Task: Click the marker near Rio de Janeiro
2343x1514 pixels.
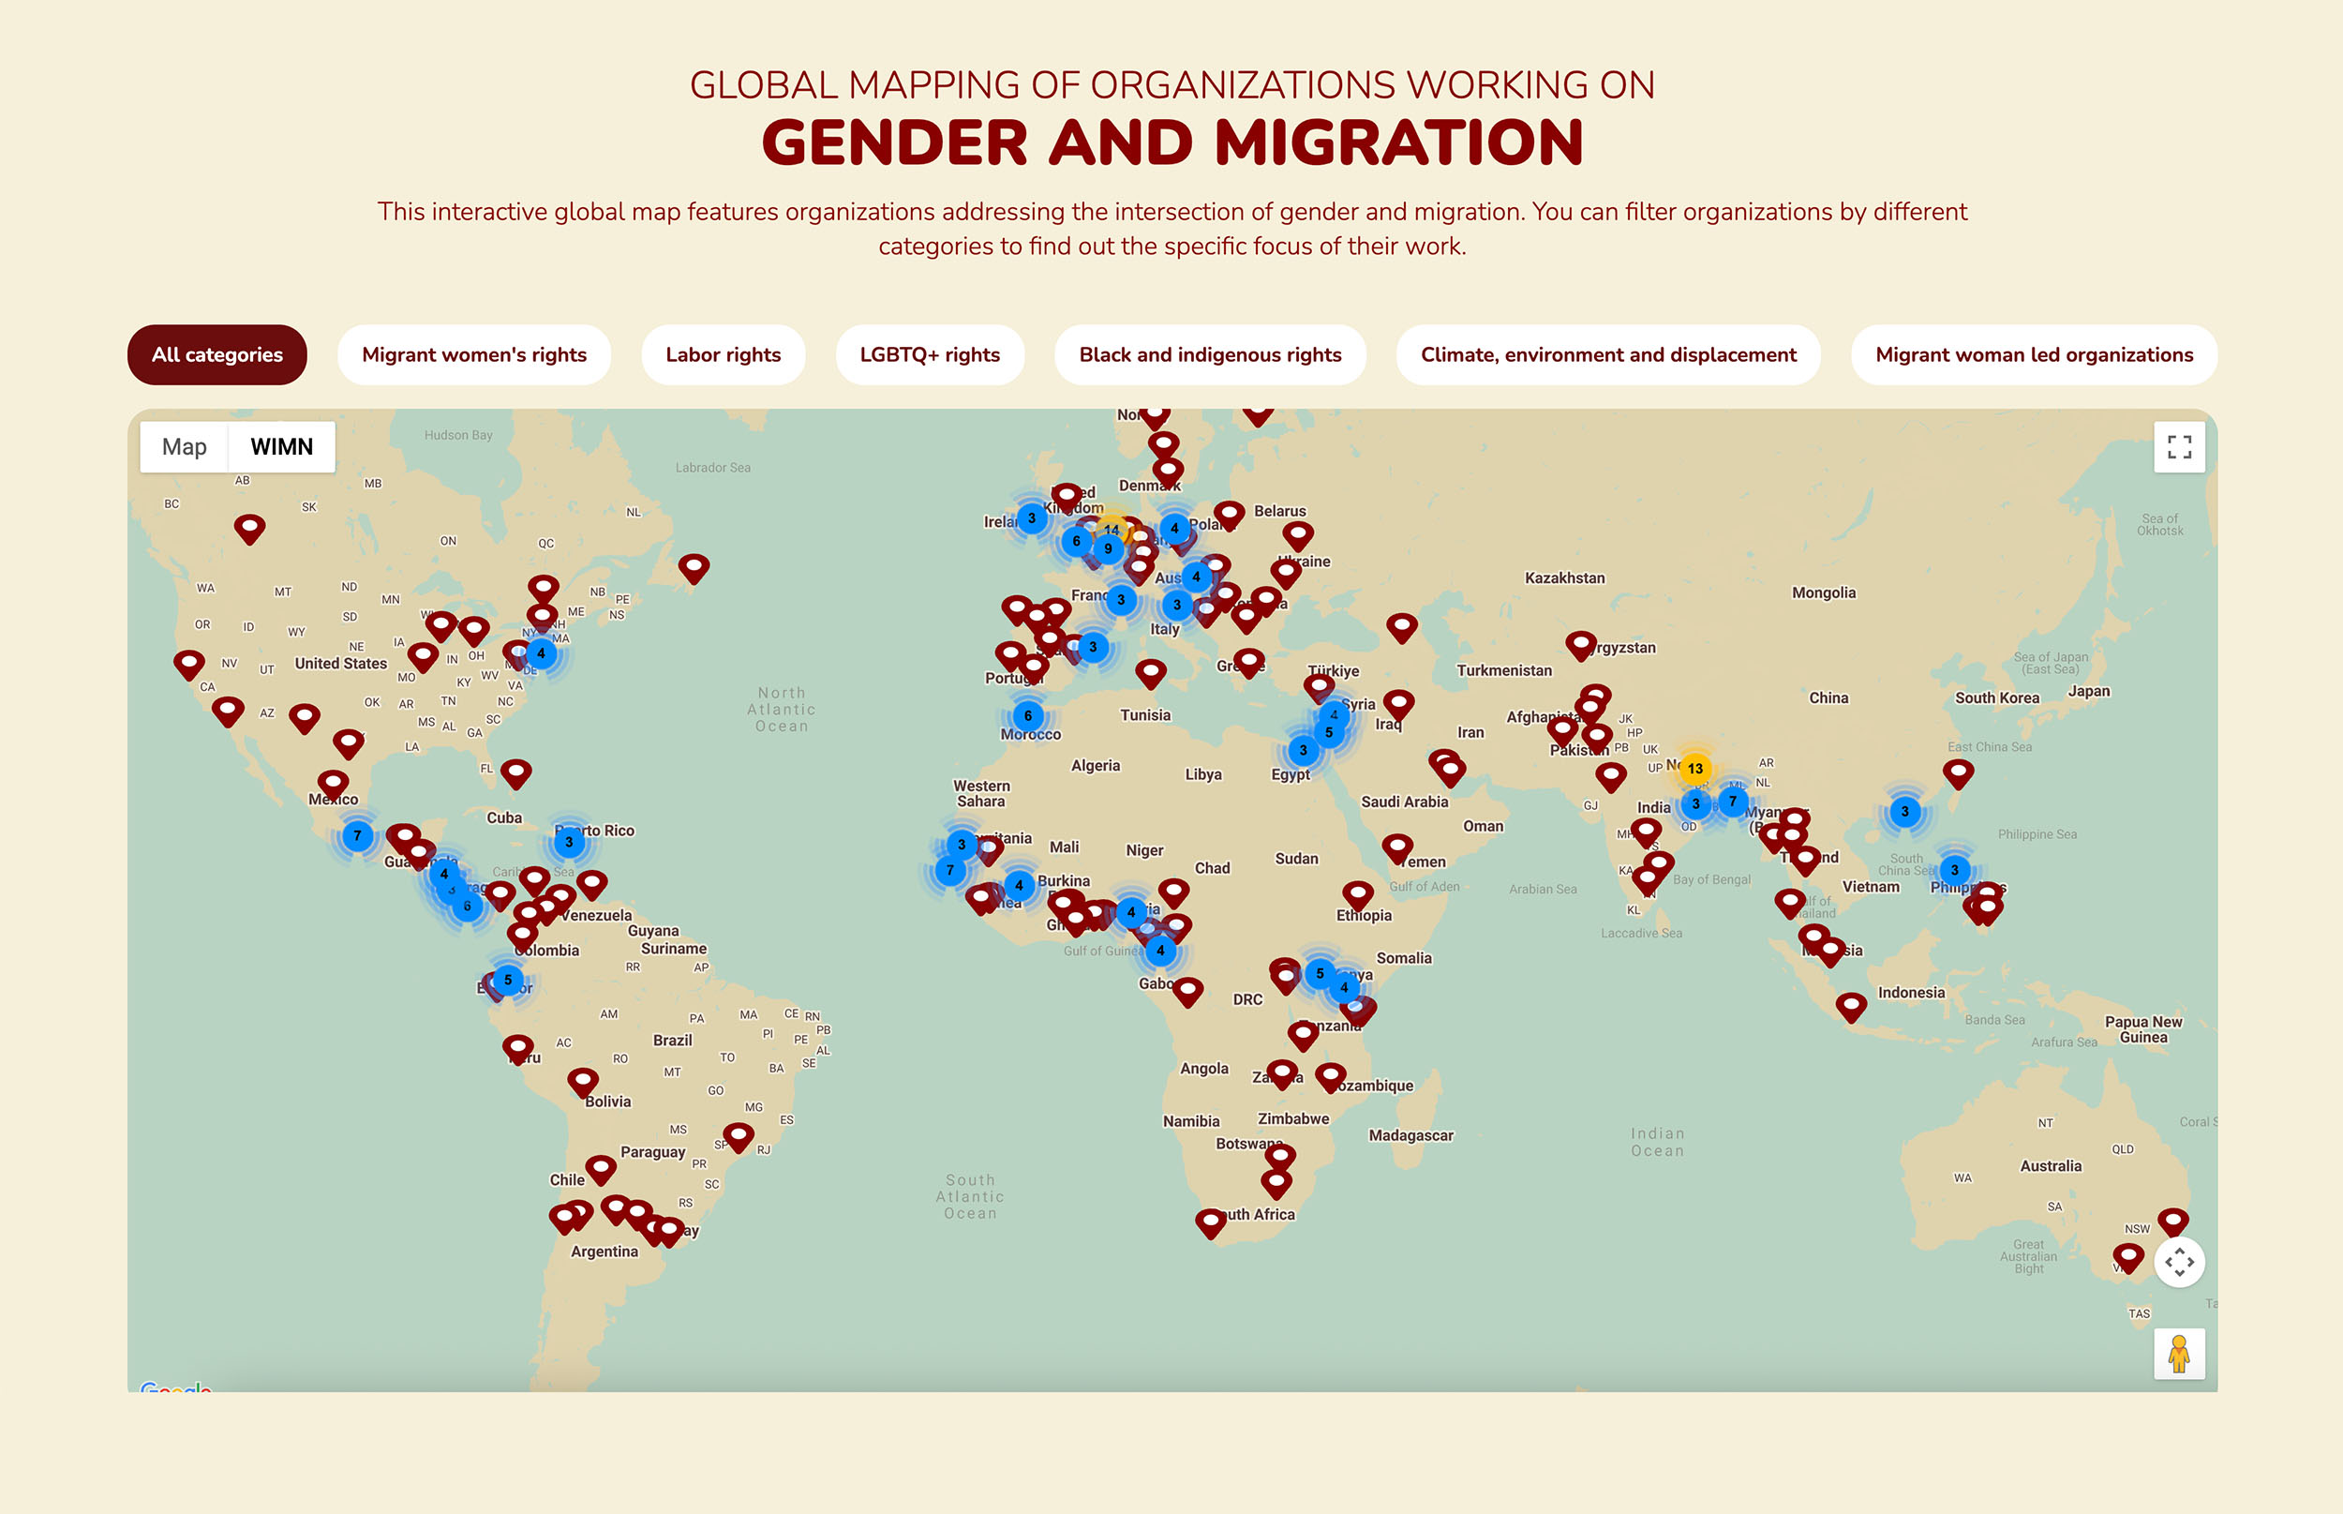Action: pos(739,1138)
